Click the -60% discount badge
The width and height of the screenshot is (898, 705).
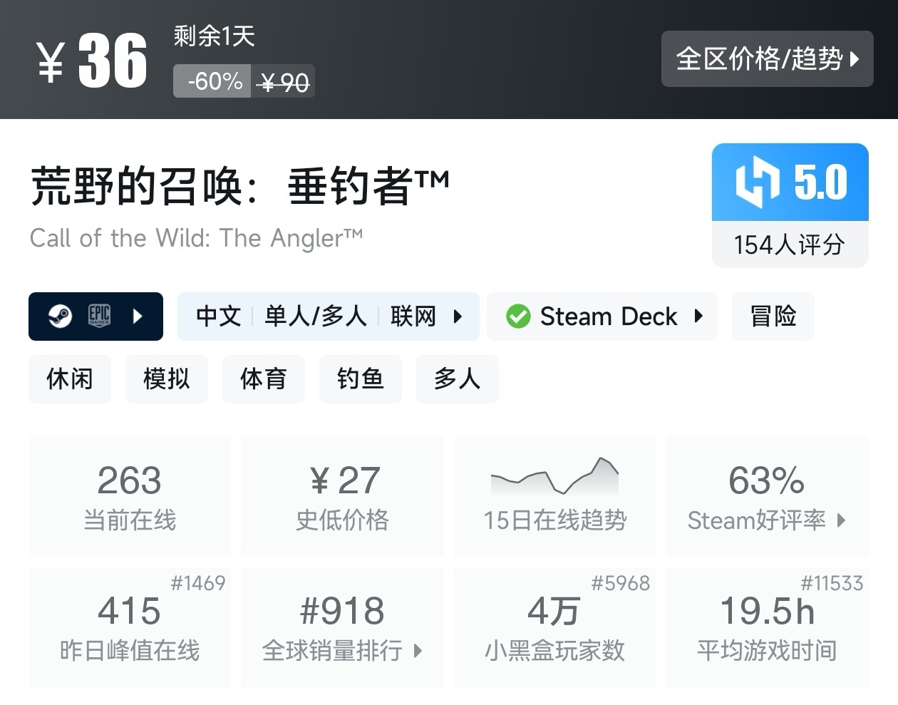coord(214,81)
